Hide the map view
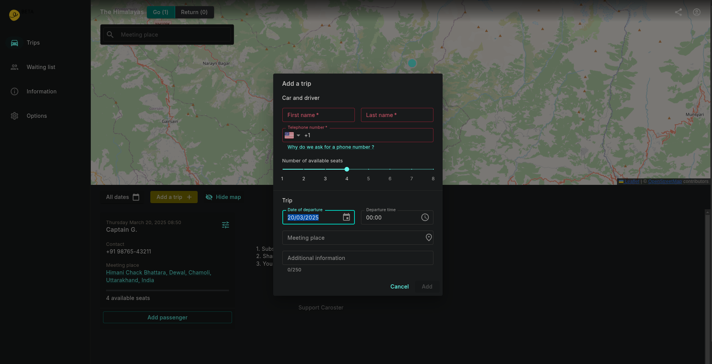Image resolution: width=712 pixels, height=364 pixels. pos(223,197)
